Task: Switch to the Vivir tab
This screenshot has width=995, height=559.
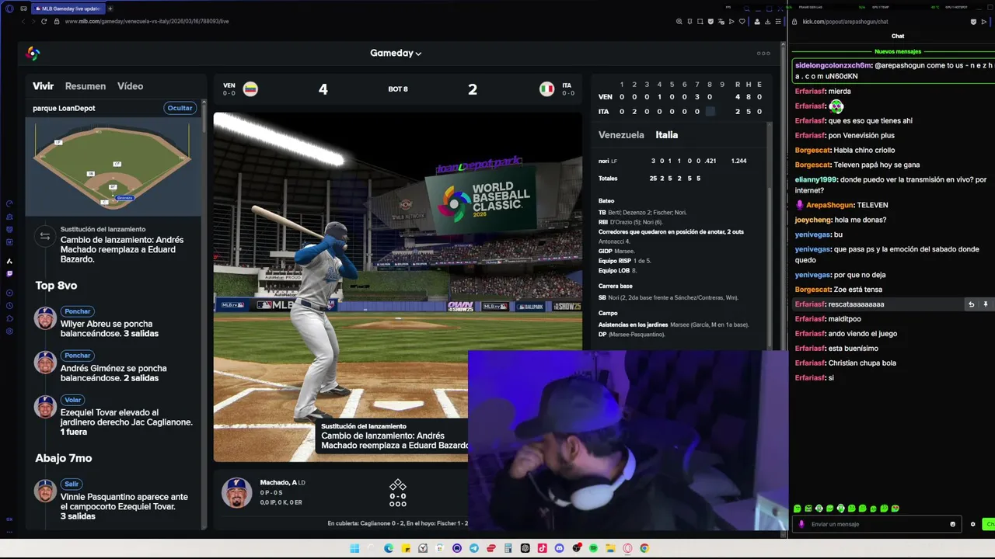Action: 43,86
